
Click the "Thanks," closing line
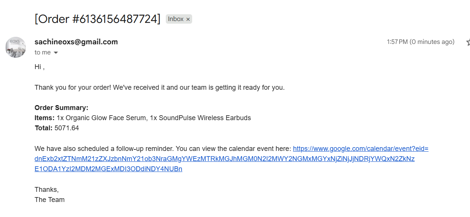(x=47, y=190)
